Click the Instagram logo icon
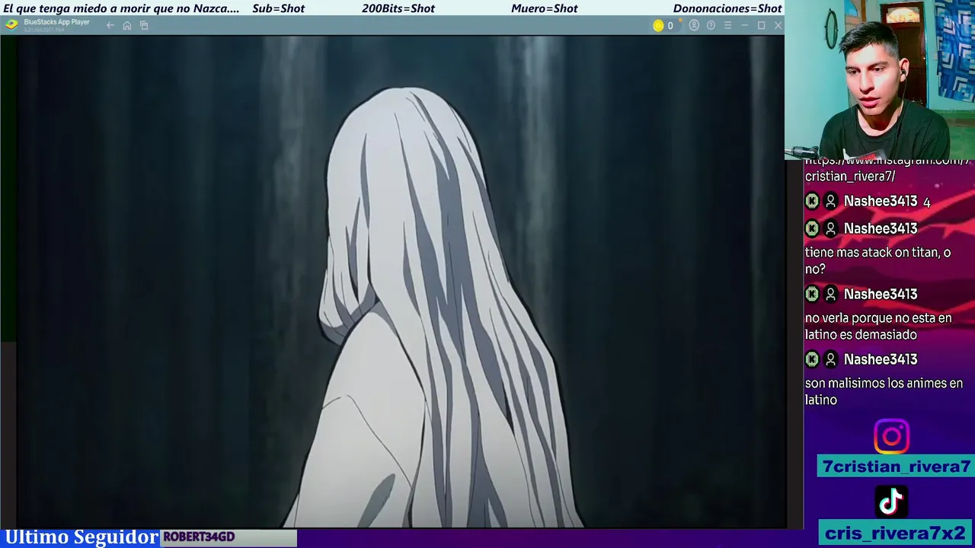Screen dimensions: 975x548 click(891, 437)
